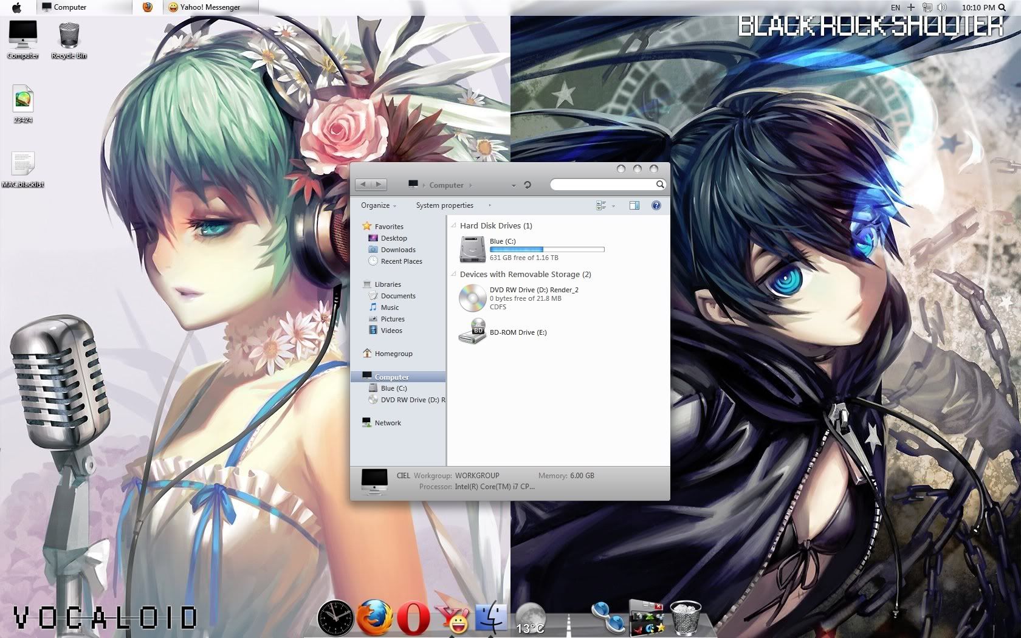Open Documents library
Screen dimensions: 1021x638
(x=392, y=296)
